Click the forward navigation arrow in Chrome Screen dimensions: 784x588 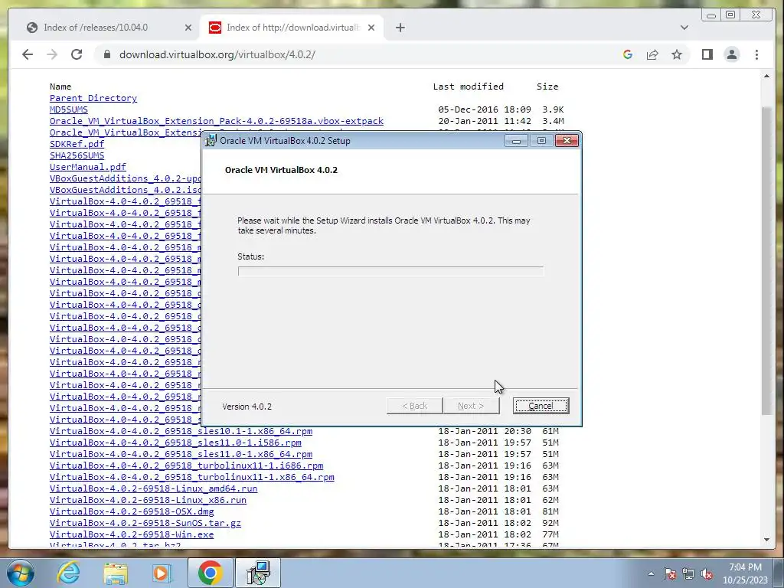[52, 54]
